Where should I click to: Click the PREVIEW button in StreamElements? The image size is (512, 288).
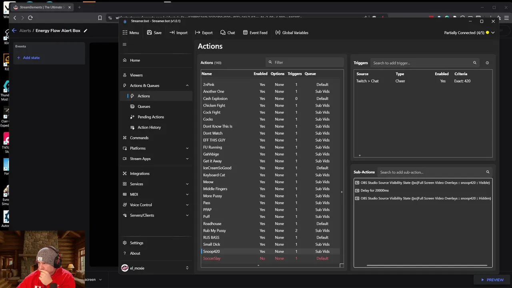coord(492,280)
